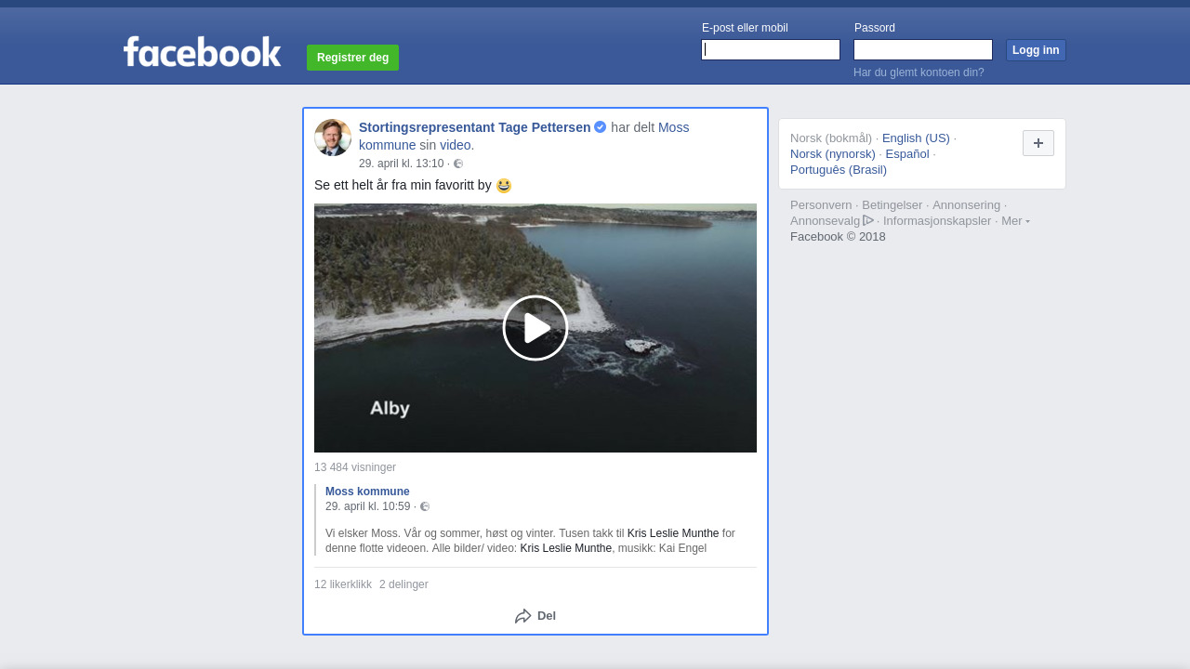Open Tage Pettersen's profile picture
Image resolution: width=1190 pixels, height=669 pixels.
(333, 138)
